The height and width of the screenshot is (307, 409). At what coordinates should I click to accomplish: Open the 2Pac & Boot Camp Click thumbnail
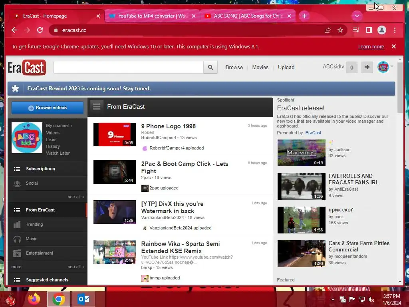[x=115, y=172]
